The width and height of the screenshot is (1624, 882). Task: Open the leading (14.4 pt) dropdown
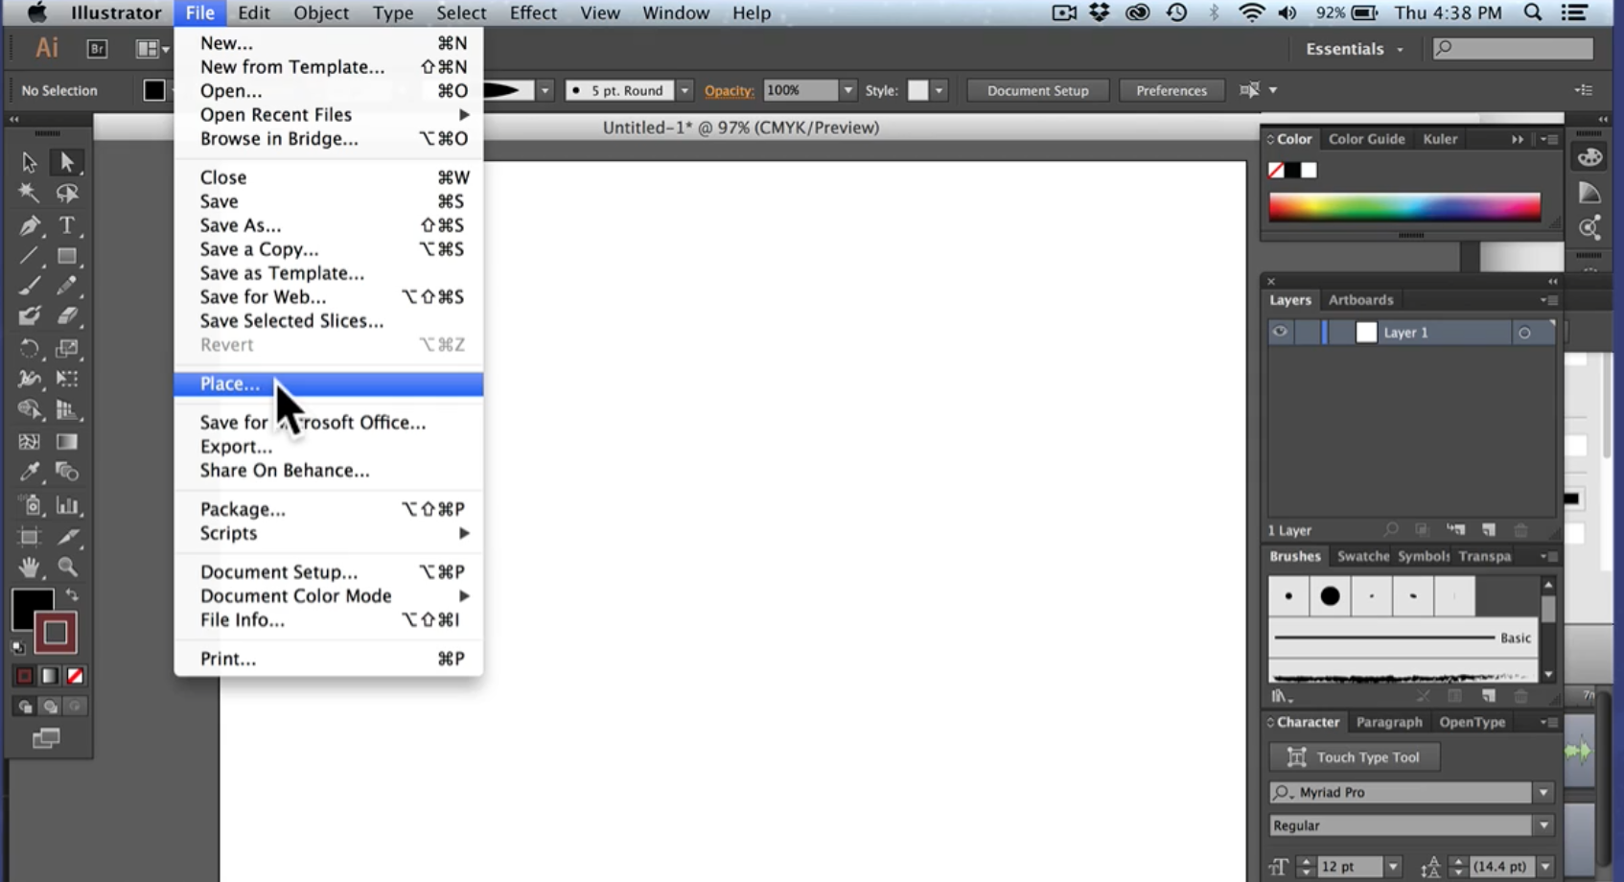(x=1545, y=867)
